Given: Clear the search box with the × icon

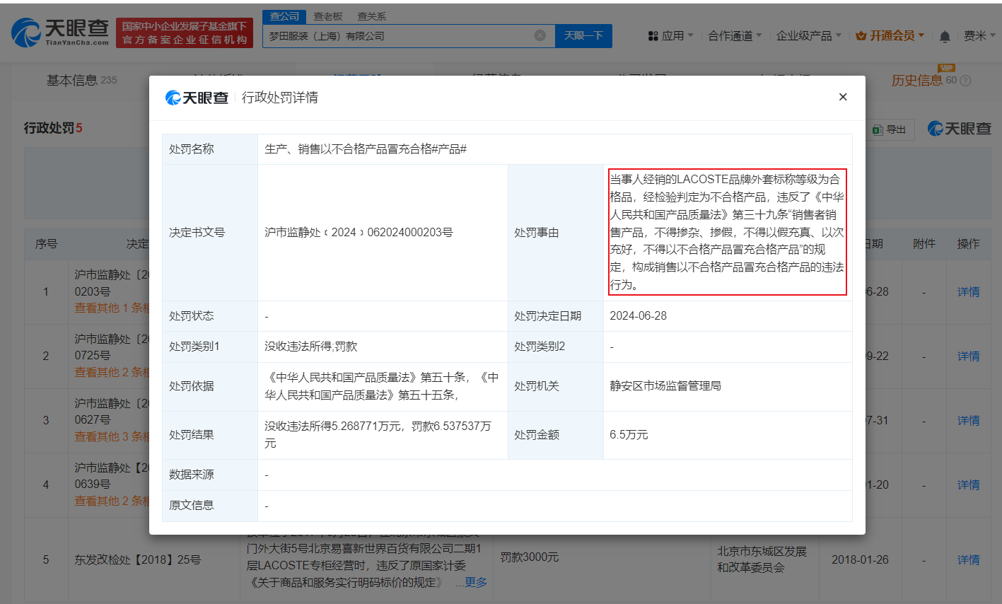Looking at the screenshot, I should [541, 35].
